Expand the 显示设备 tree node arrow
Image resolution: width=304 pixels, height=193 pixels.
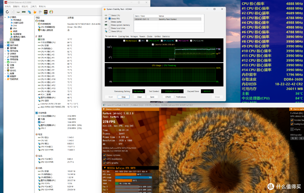pos(5,51)
